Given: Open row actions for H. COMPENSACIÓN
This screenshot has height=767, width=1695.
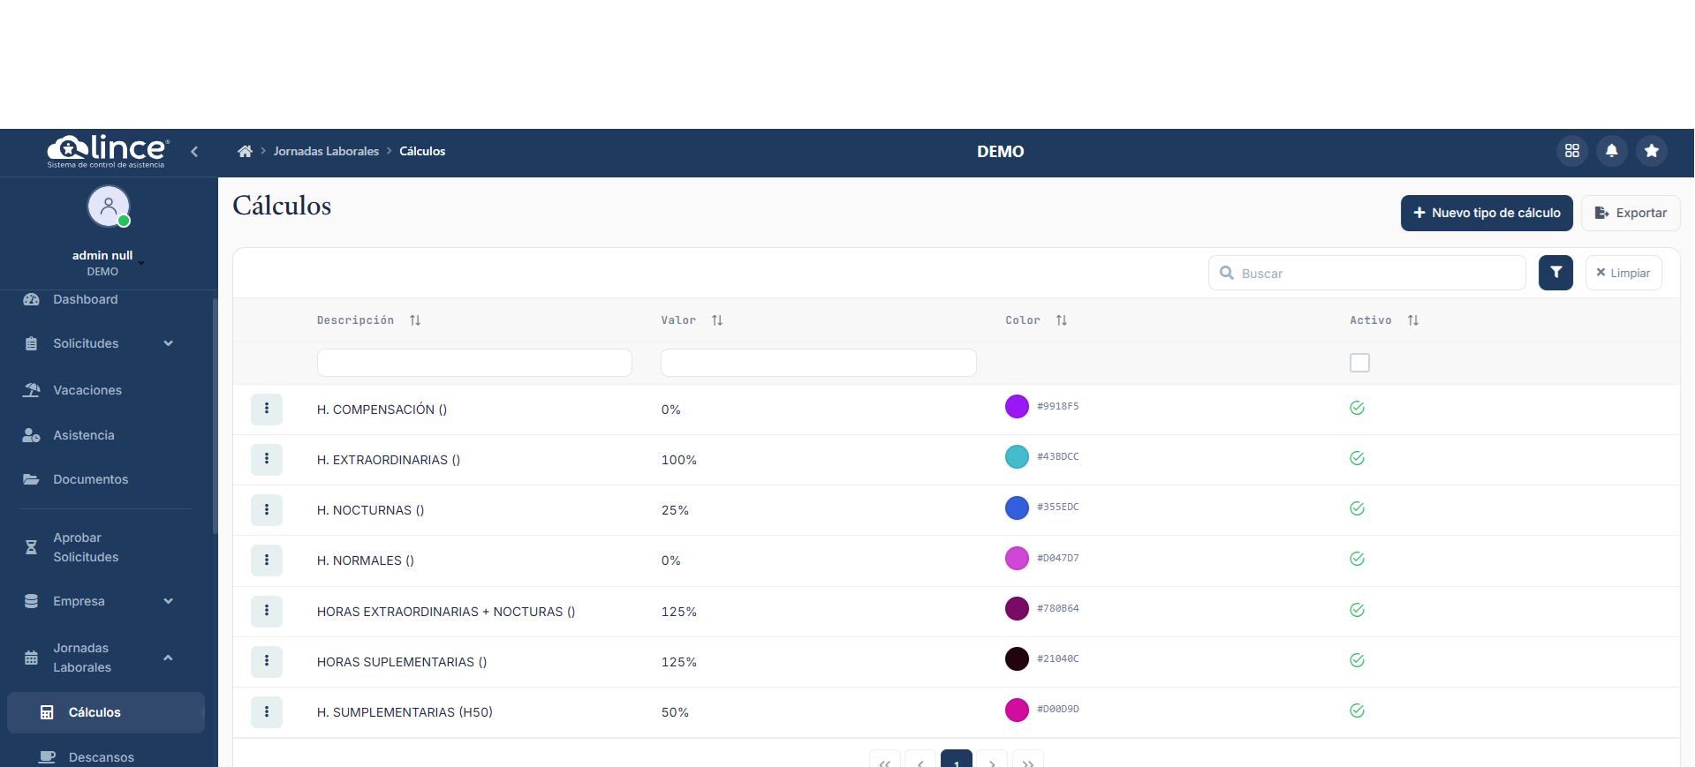Looking at the screenshot, I should 267,409.
